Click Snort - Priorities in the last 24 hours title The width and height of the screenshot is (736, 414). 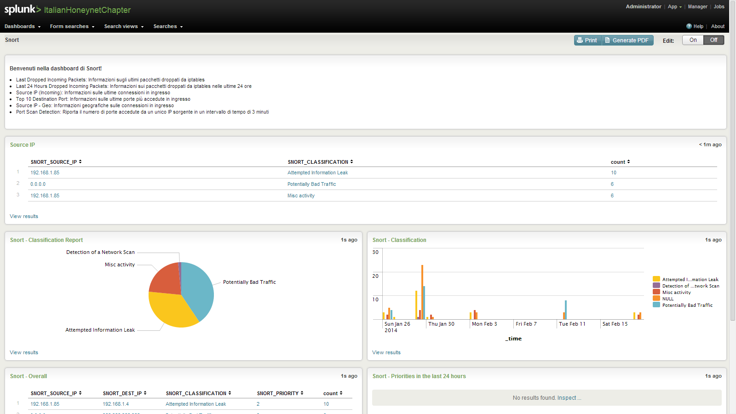[x=419, y=376]
